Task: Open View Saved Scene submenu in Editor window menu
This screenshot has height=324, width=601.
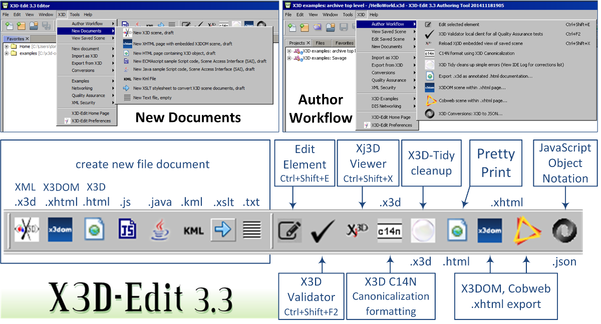Action: click(x=87, y=38)
